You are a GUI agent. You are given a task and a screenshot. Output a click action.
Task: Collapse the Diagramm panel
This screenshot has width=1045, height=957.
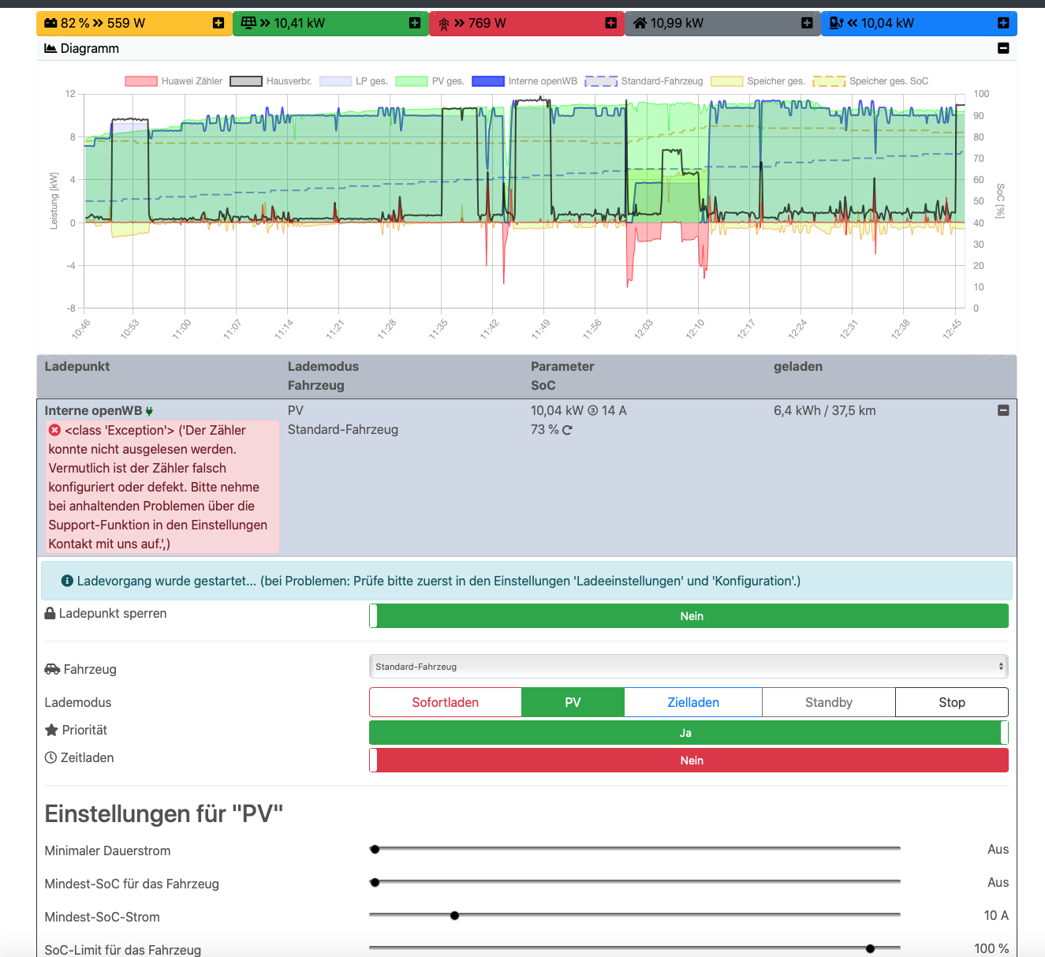pyautogui.click(x=1003, y=48)
